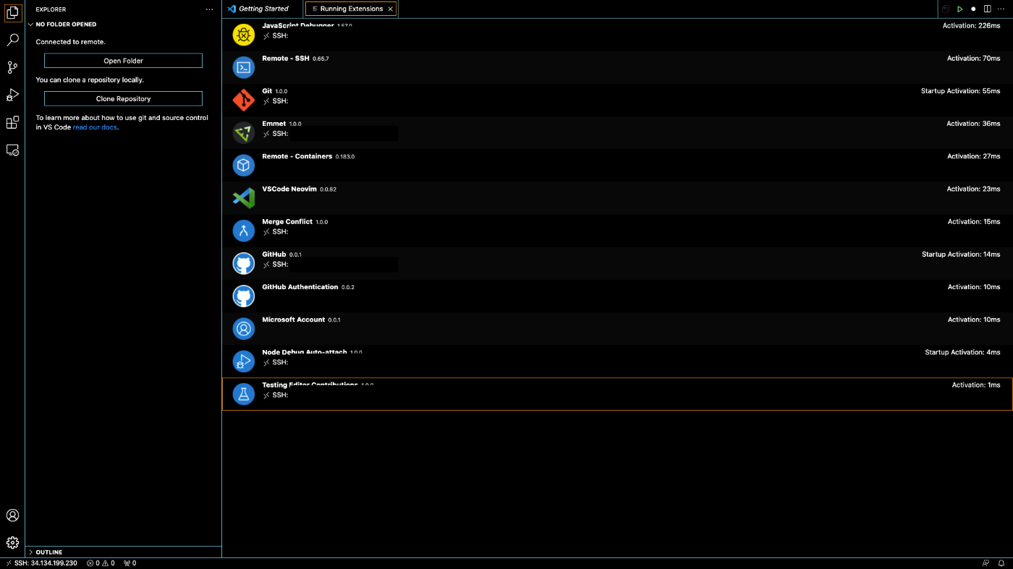Expand the Outline section

point(123,552)
